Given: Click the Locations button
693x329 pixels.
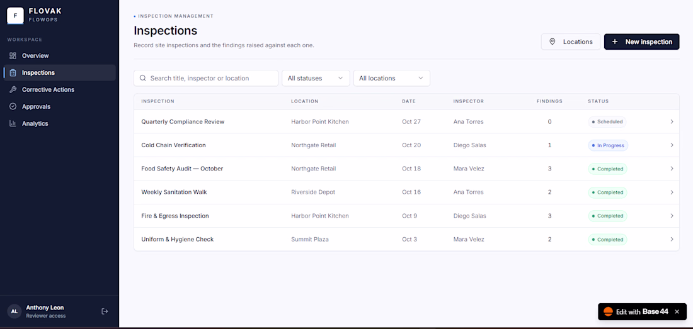Looking at the screenshot, I should [x=571, y=42].
